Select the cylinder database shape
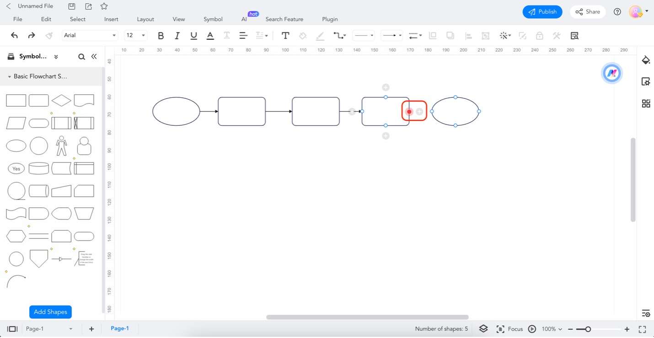This screenshot has height=338, width=654. tap(38, 168)
